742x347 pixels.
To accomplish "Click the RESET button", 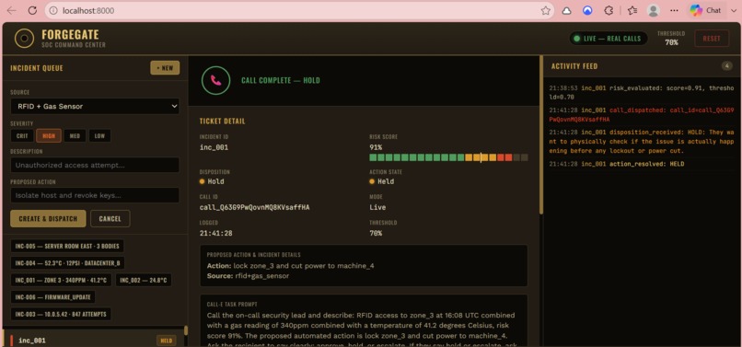I will tap(712, 39).
